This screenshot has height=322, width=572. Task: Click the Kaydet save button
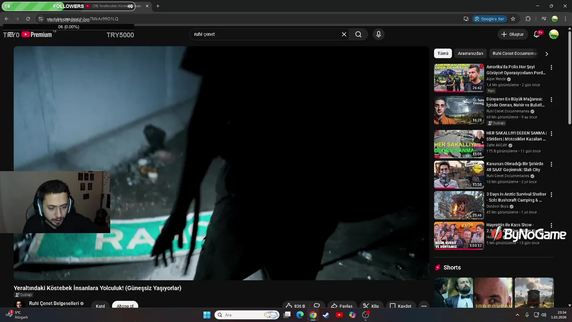(400, 306)
